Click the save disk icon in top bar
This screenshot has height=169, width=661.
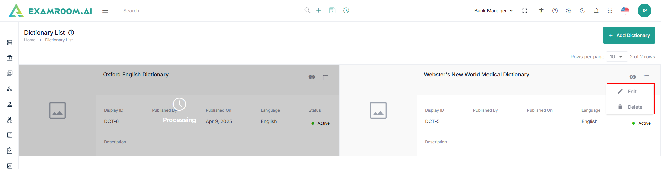tap(332, 10)
